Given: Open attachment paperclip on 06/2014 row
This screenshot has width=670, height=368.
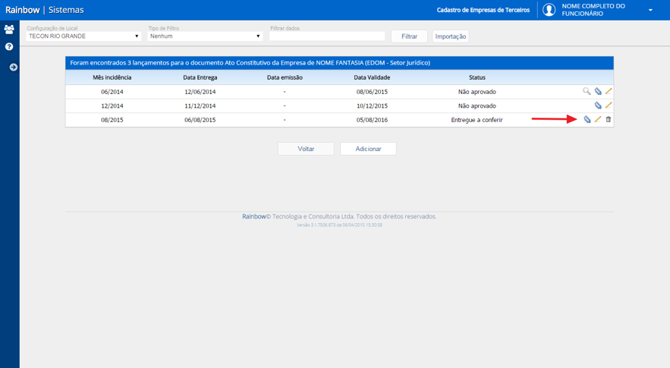Looking at the screenshot, I should tap(598, 91).
